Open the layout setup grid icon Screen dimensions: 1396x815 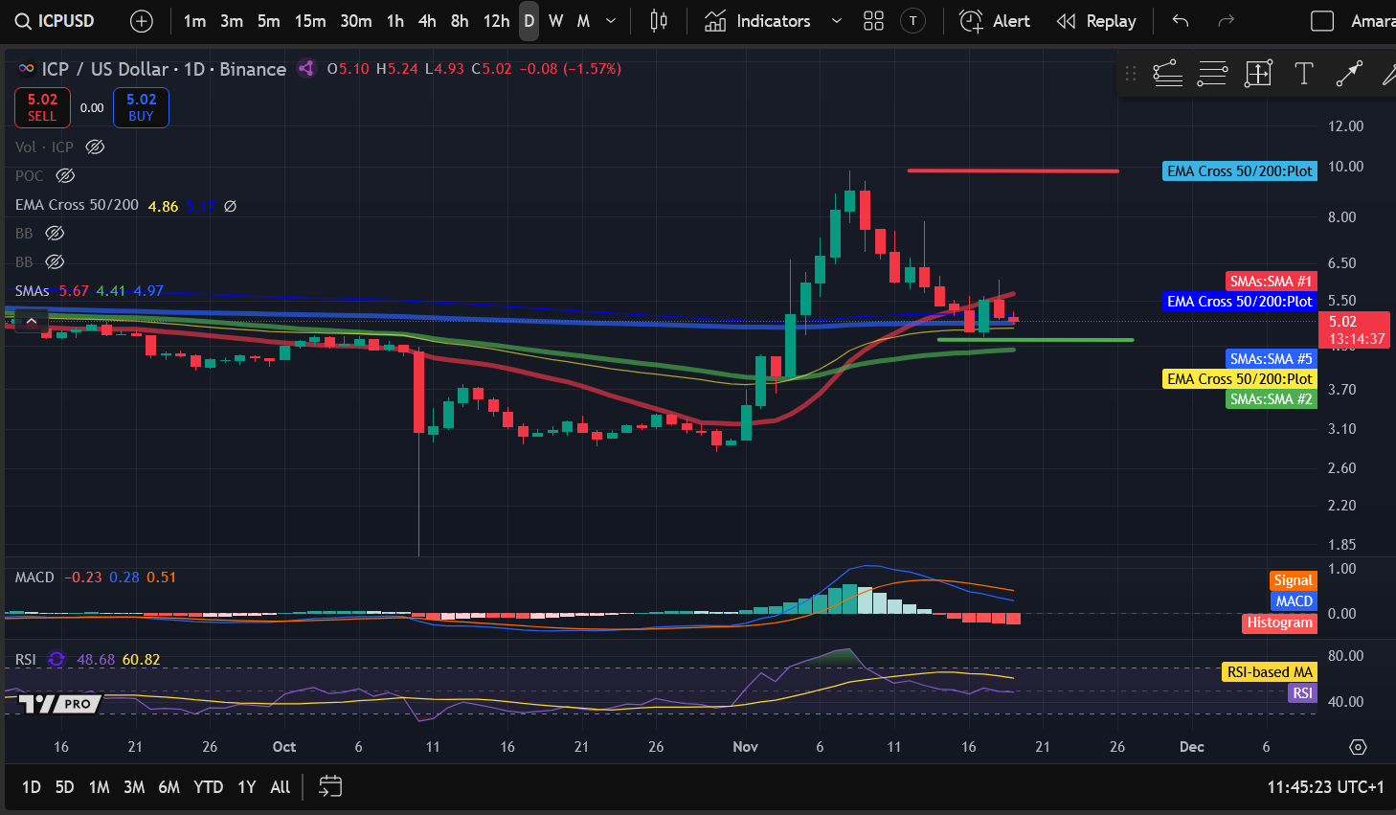873,21
